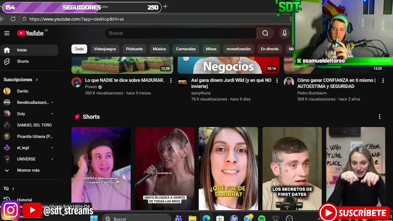Open the Goly subscription channel
This screenshot has height=221, width=393.
29,114
